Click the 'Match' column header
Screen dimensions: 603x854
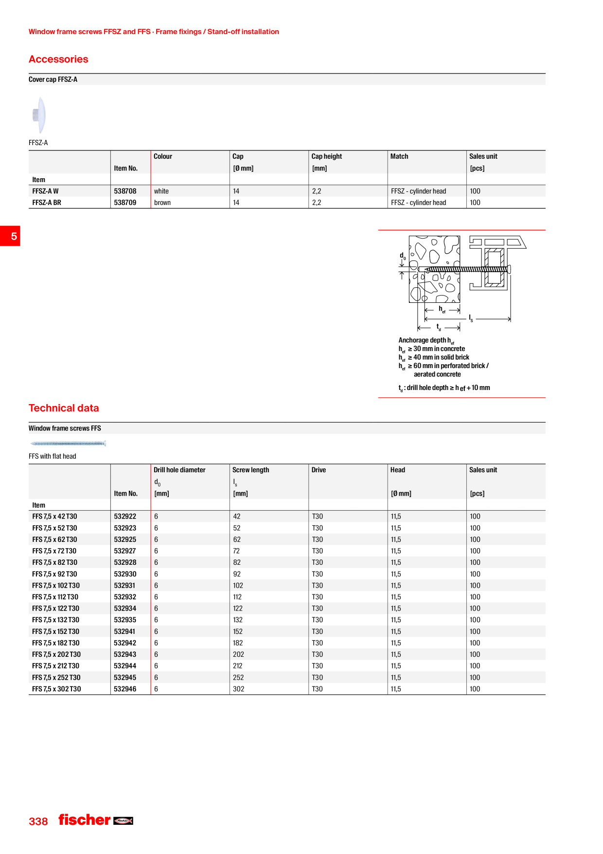(x=399, y=156)
